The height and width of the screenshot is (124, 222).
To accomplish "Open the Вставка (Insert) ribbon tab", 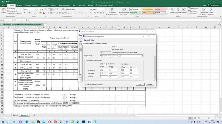I will coord(19,6).
